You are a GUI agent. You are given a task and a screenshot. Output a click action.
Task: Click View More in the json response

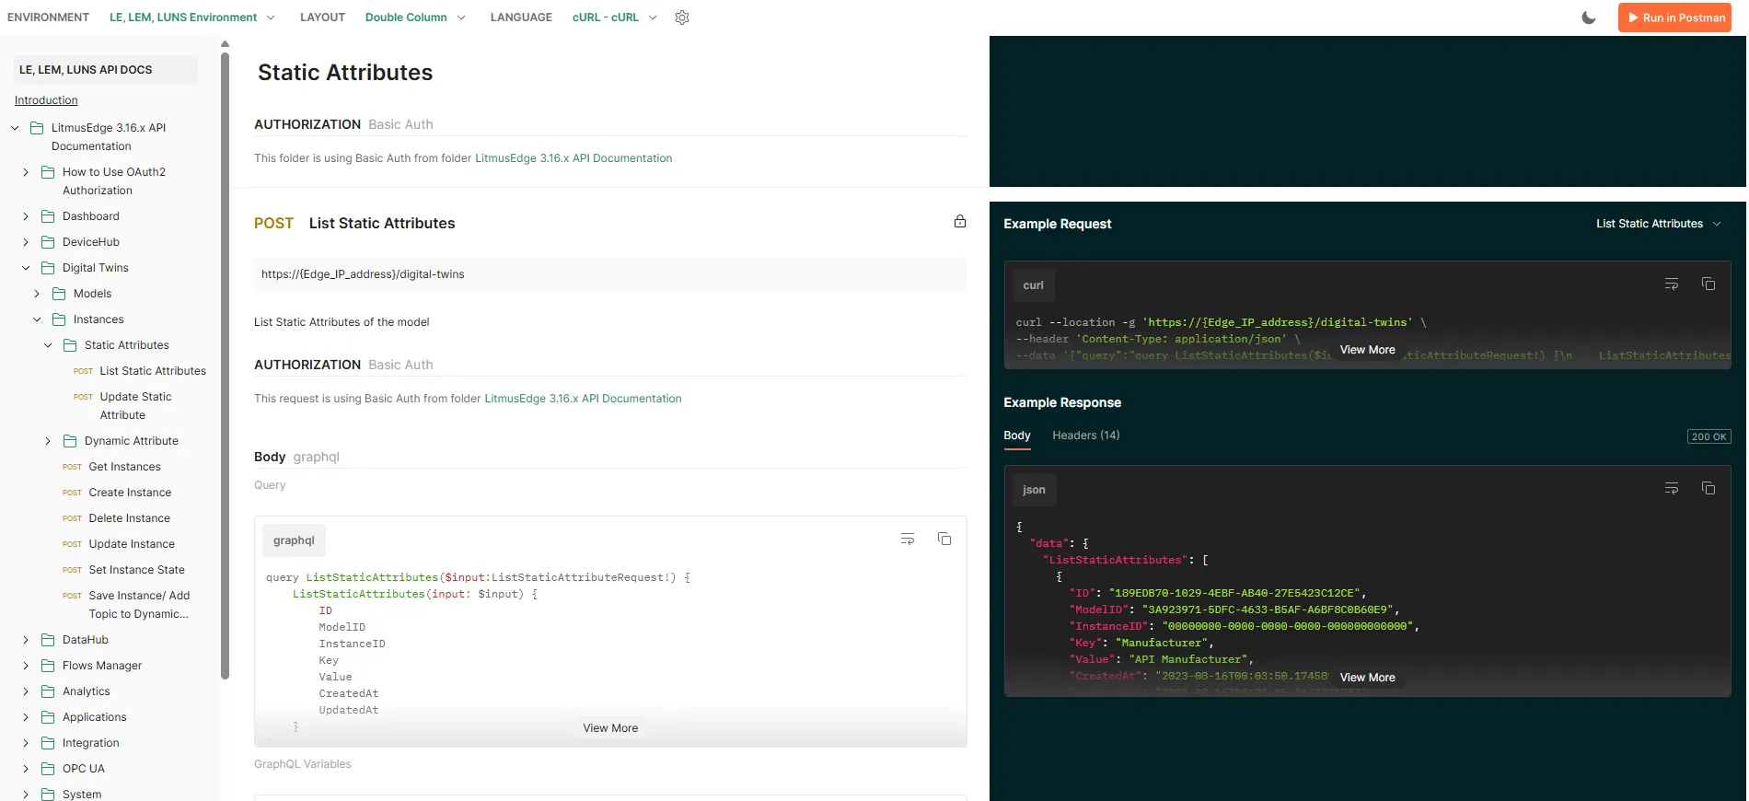1367,678
